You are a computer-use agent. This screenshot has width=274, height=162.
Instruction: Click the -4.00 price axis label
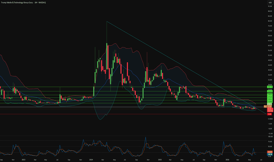[270, 124]
